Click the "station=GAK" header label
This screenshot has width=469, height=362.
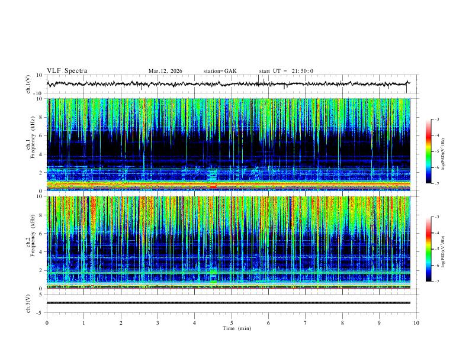(220, 71)
